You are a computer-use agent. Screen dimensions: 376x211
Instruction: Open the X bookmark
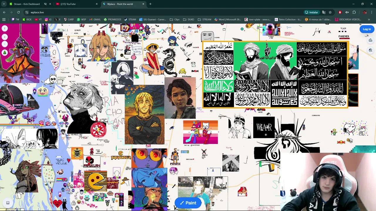(x=58, y=20)
